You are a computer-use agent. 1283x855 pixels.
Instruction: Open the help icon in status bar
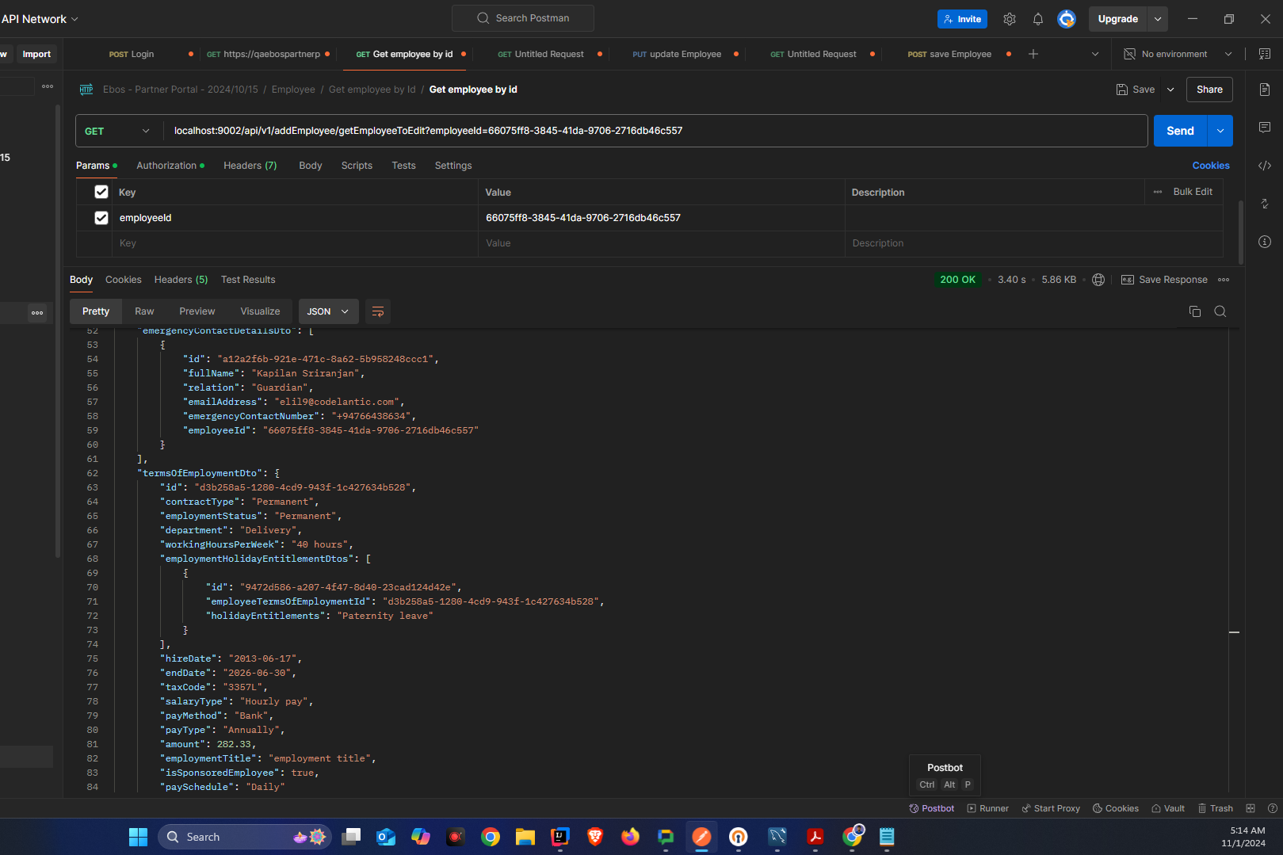[1273, 808]
